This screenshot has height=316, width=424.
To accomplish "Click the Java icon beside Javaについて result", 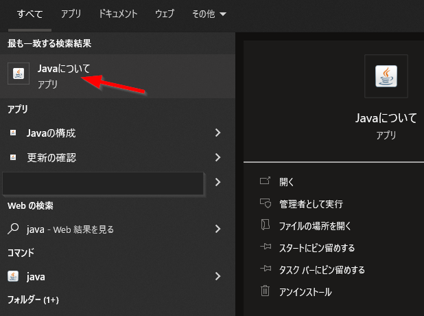I will [x=19, y=74].
